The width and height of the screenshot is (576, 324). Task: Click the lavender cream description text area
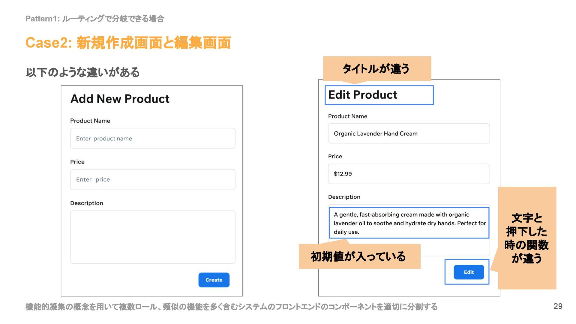(x=409, y=223)
